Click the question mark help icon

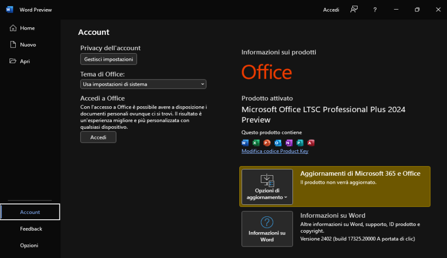[x=375, y=10]
